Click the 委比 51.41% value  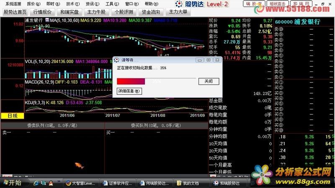(233, 53)
